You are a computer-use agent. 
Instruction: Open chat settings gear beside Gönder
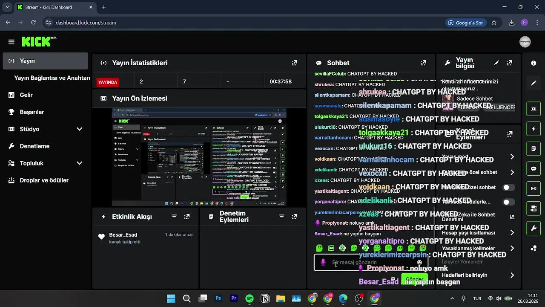click(393, 279)
